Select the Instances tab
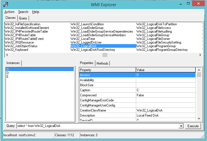The image size is (207, 141). [13, 63]
